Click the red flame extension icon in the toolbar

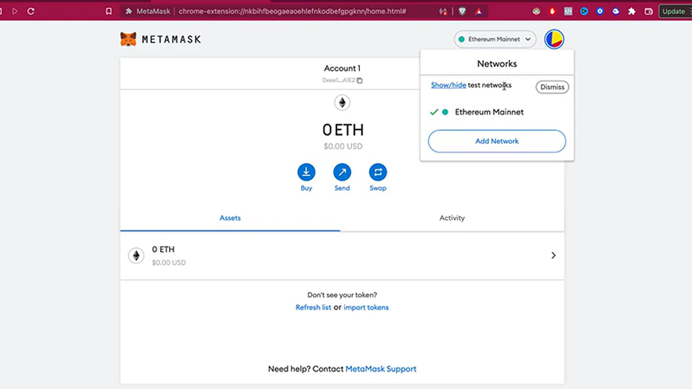[552, 11]
